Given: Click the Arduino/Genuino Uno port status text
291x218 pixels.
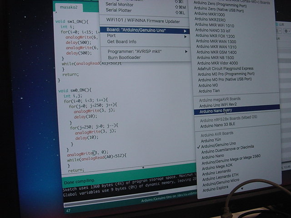Looking at the screenshot, I should pos(169,198).
